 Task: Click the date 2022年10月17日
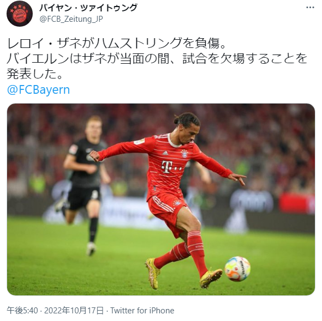(74, 311)
